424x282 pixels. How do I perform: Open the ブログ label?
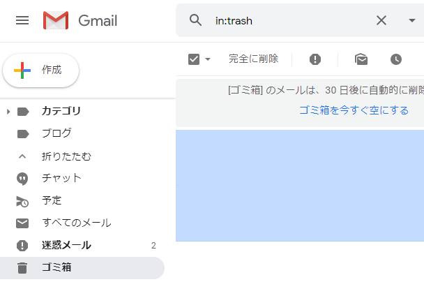(x=56, y=133)
